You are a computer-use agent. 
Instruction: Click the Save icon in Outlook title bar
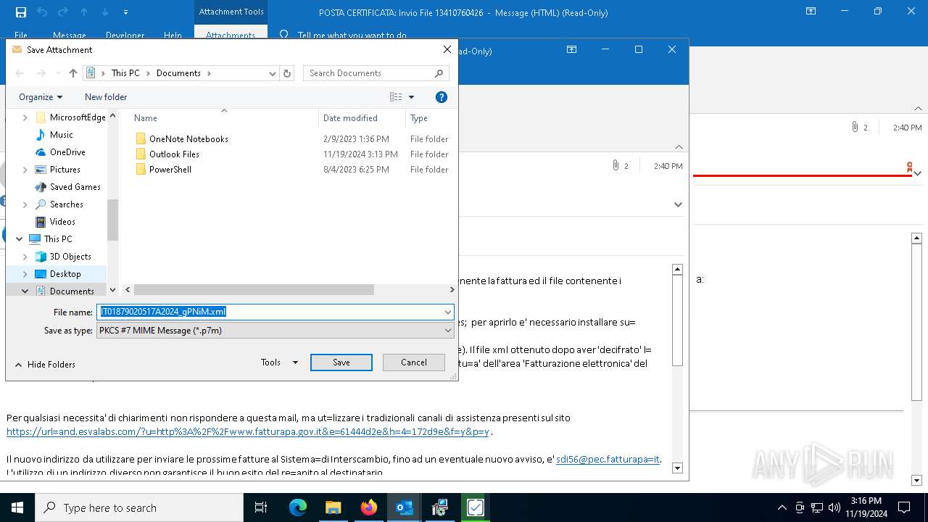(x=21, y=12)
